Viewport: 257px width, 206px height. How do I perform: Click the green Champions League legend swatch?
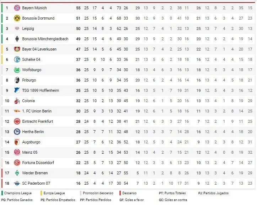point(2,193)
